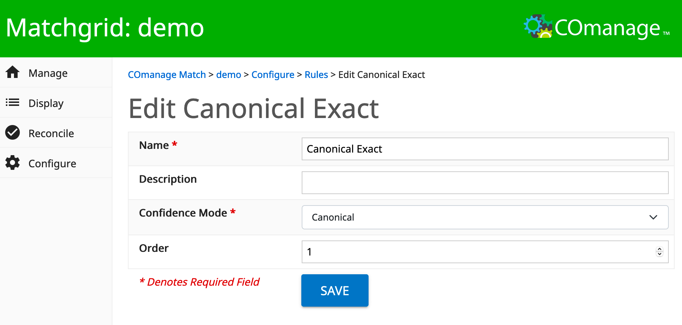Select Reconcile in the sidebar
682x325 pixels.
[x=51, y=133]
